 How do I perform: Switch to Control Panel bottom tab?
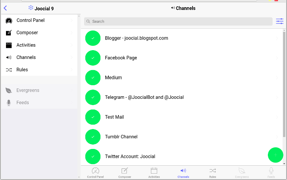pos(95,173)
